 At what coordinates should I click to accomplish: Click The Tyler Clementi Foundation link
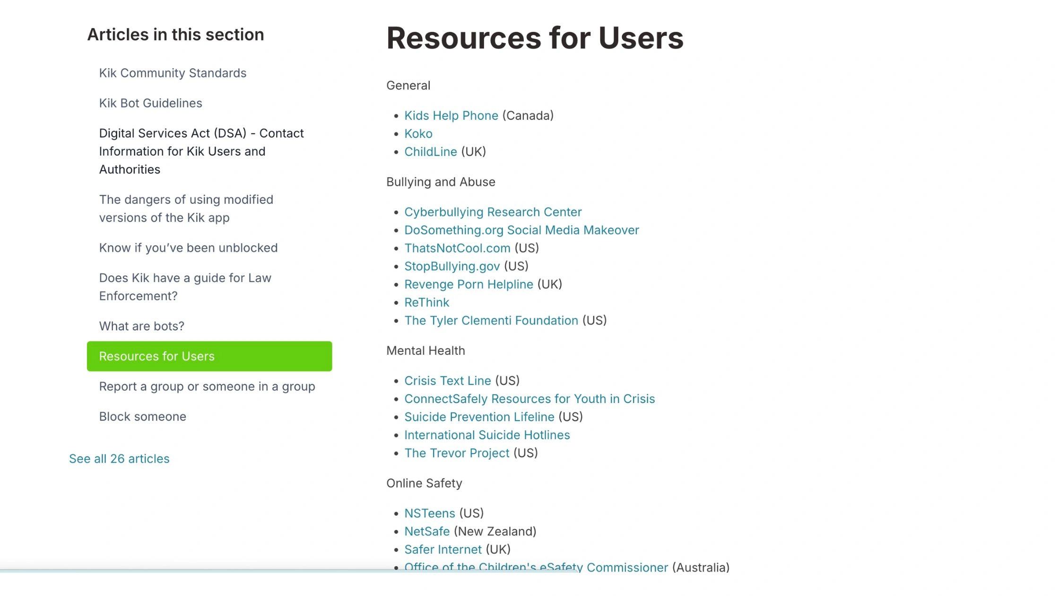click(491, 321)
